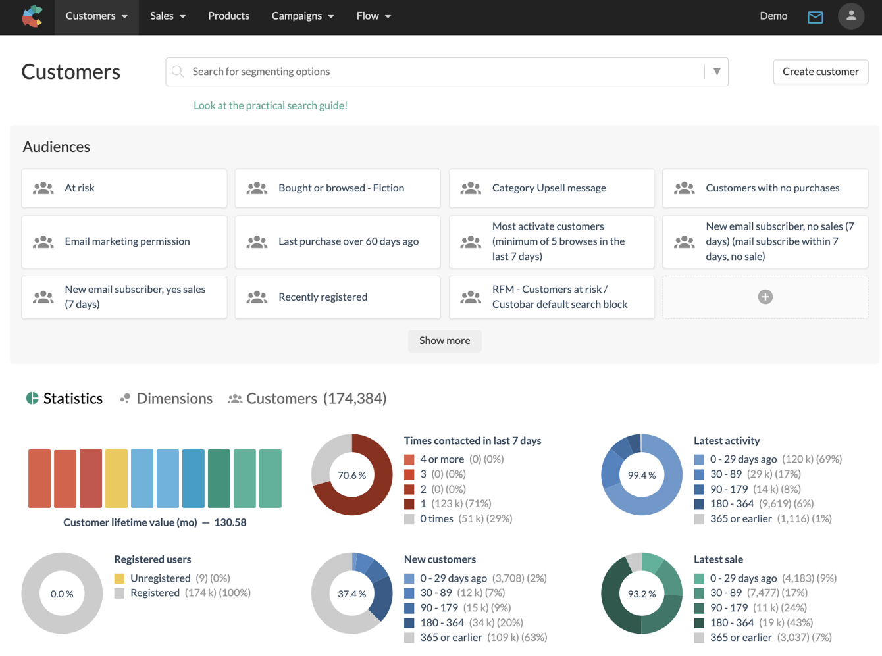This screenshot has width=882, height=656.
Task: Click the search magnifier icon
Action: (x=178, y=72)
